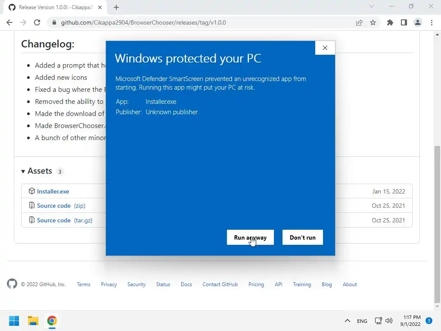Toggle the Chrome side panel icon
Viewport: 441px width, 331px height.
click(x=404, y=22)
